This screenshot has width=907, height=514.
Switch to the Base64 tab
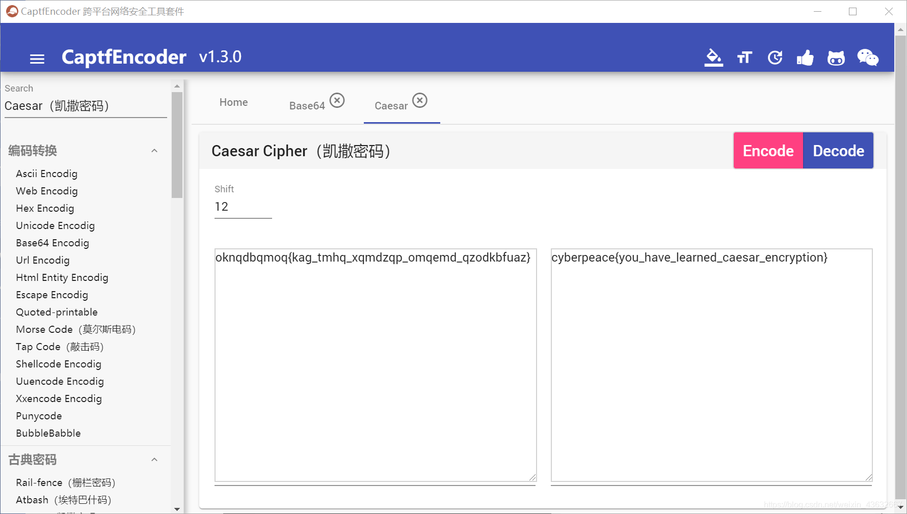[307, 106]
